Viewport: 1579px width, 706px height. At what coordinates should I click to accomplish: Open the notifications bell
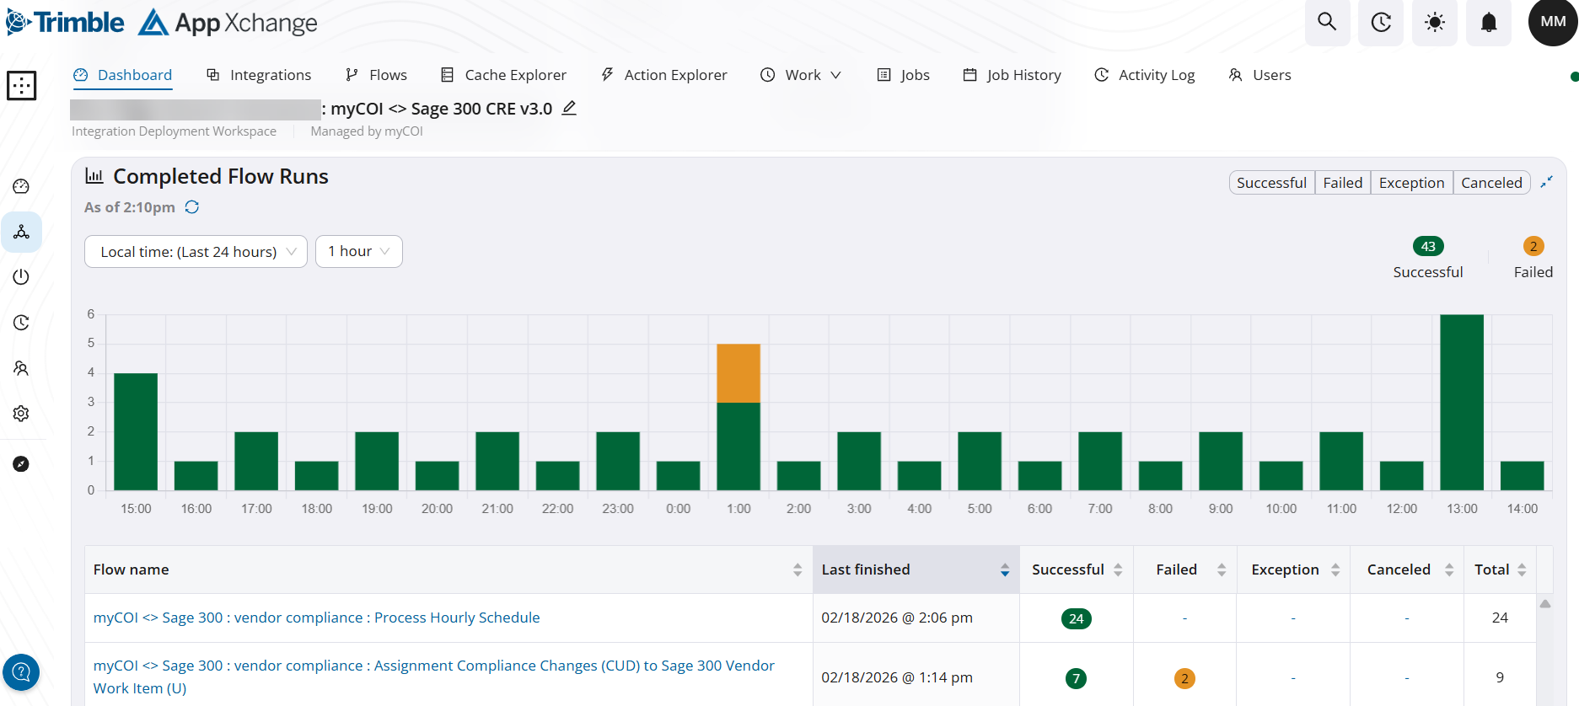1489,22
